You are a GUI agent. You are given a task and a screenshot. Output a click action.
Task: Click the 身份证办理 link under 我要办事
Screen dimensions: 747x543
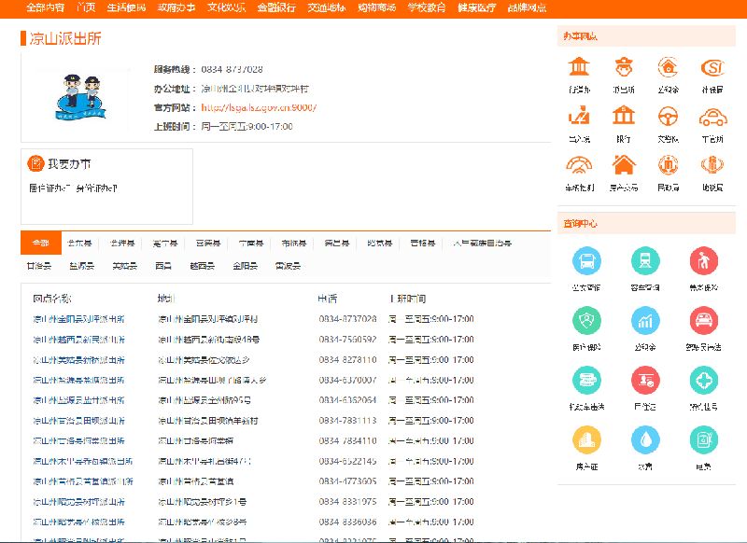(96, 188)
